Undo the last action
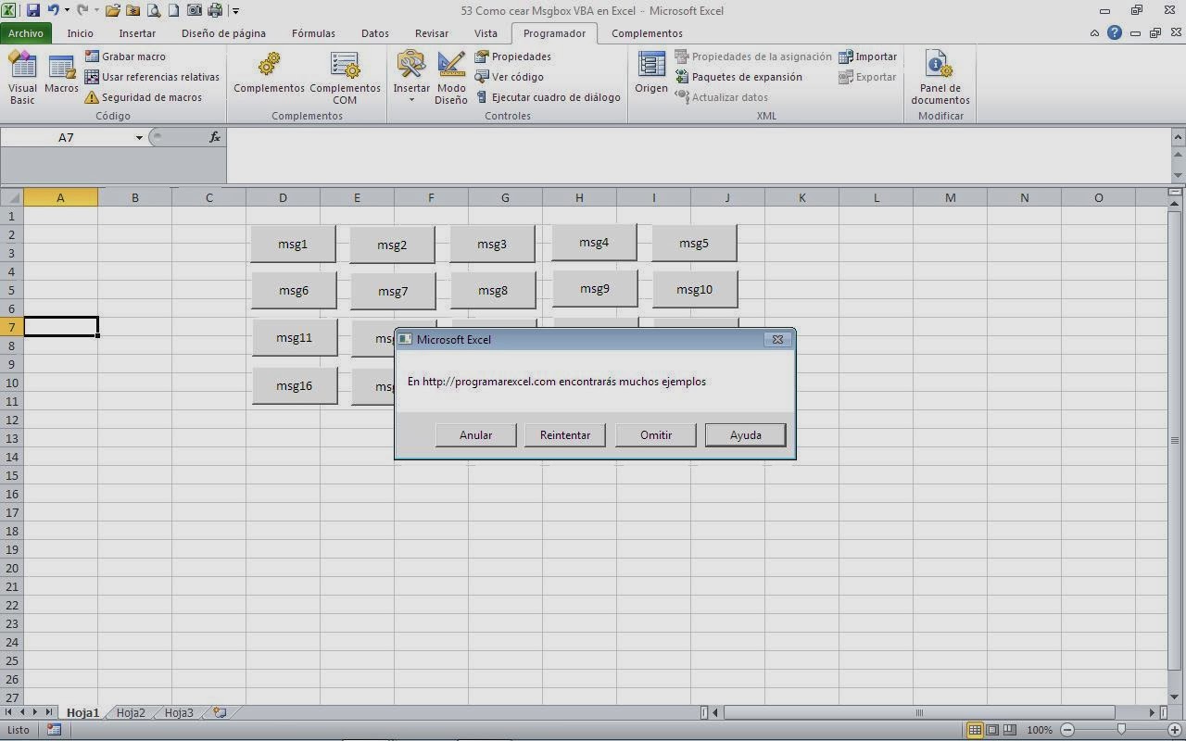 pos(53,11)
